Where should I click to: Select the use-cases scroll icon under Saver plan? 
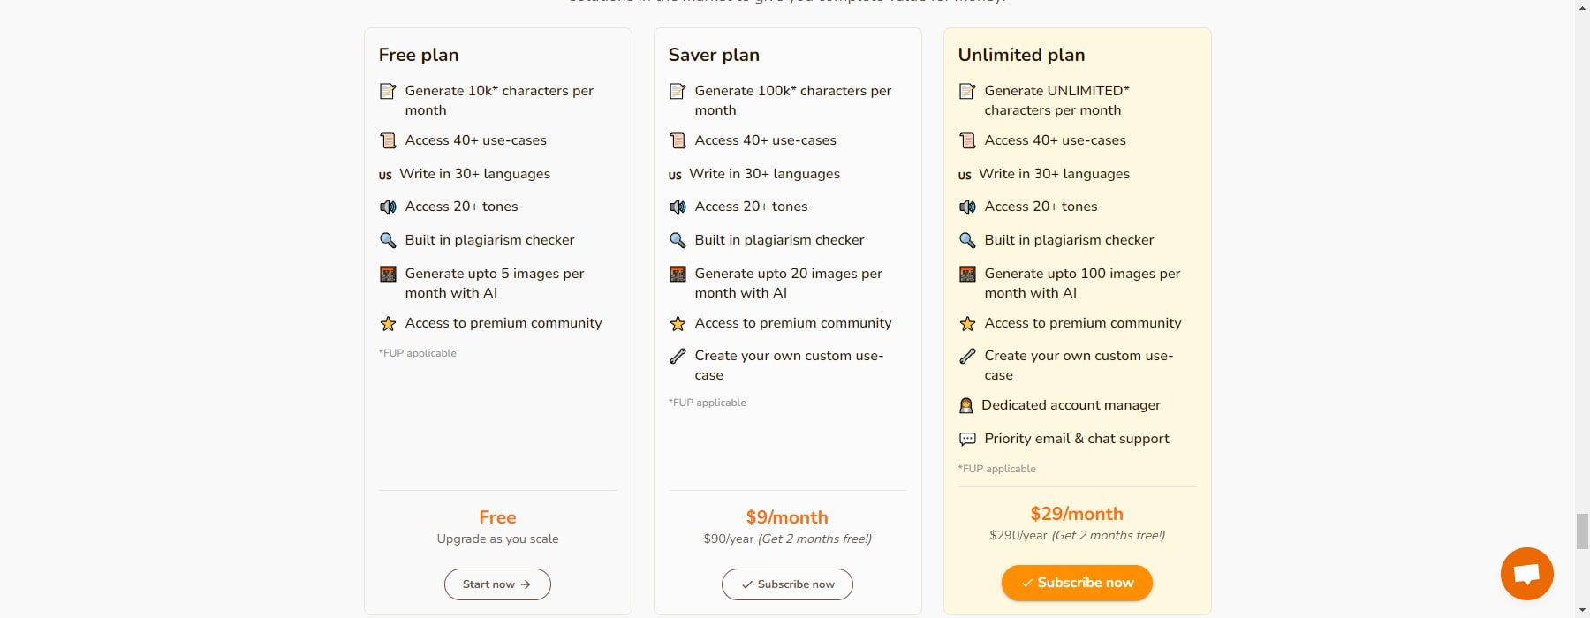pos(677,139)
